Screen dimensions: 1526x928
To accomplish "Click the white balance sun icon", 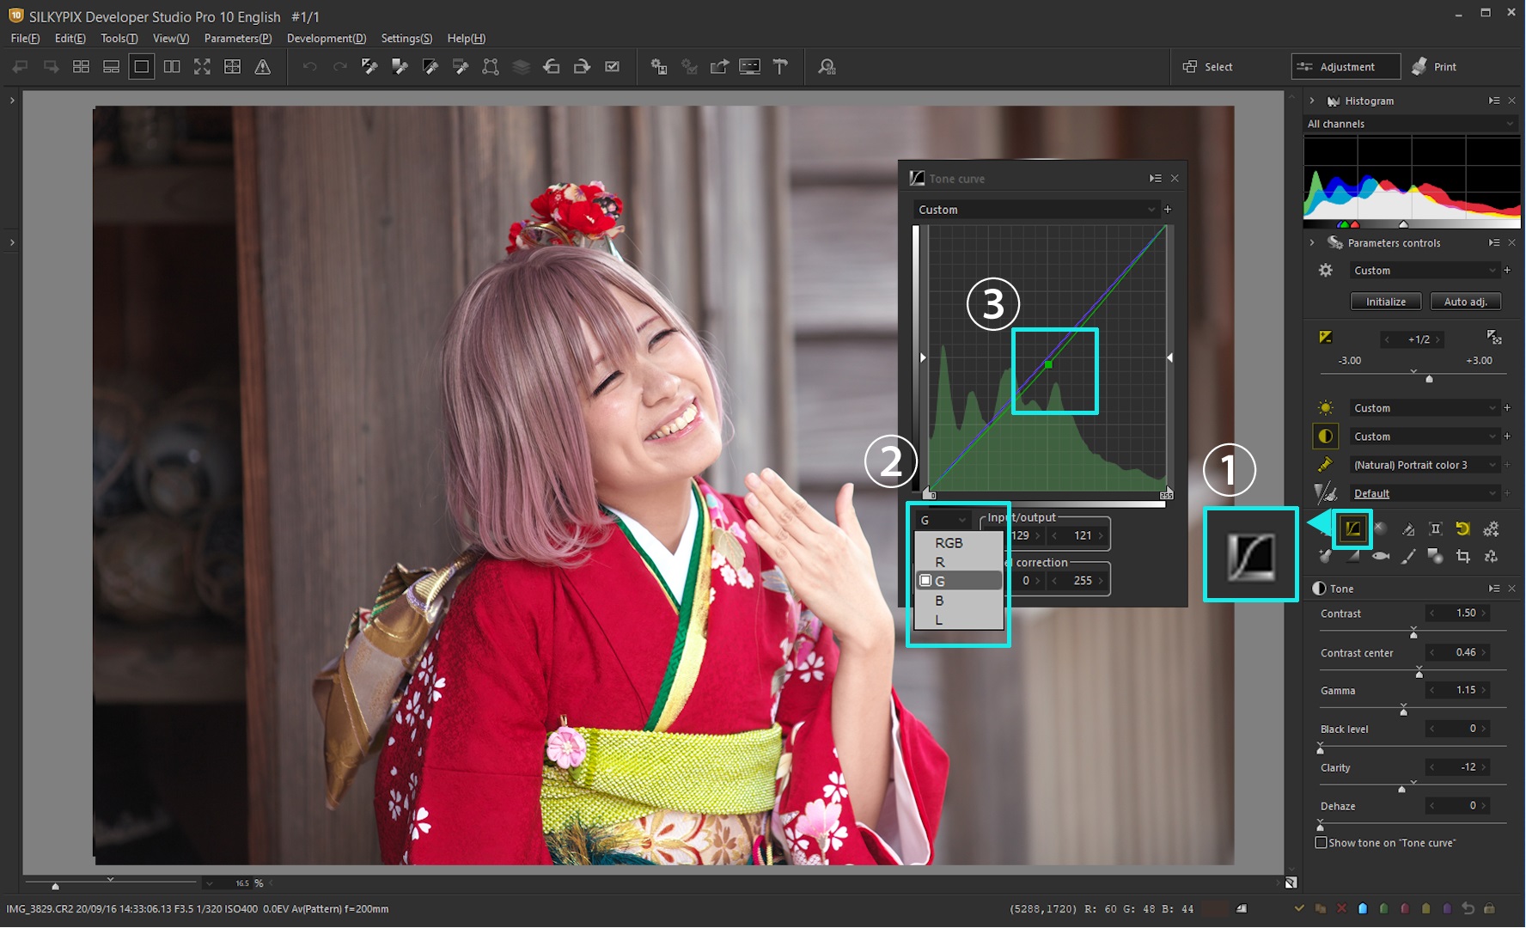I will point(1326,408).
